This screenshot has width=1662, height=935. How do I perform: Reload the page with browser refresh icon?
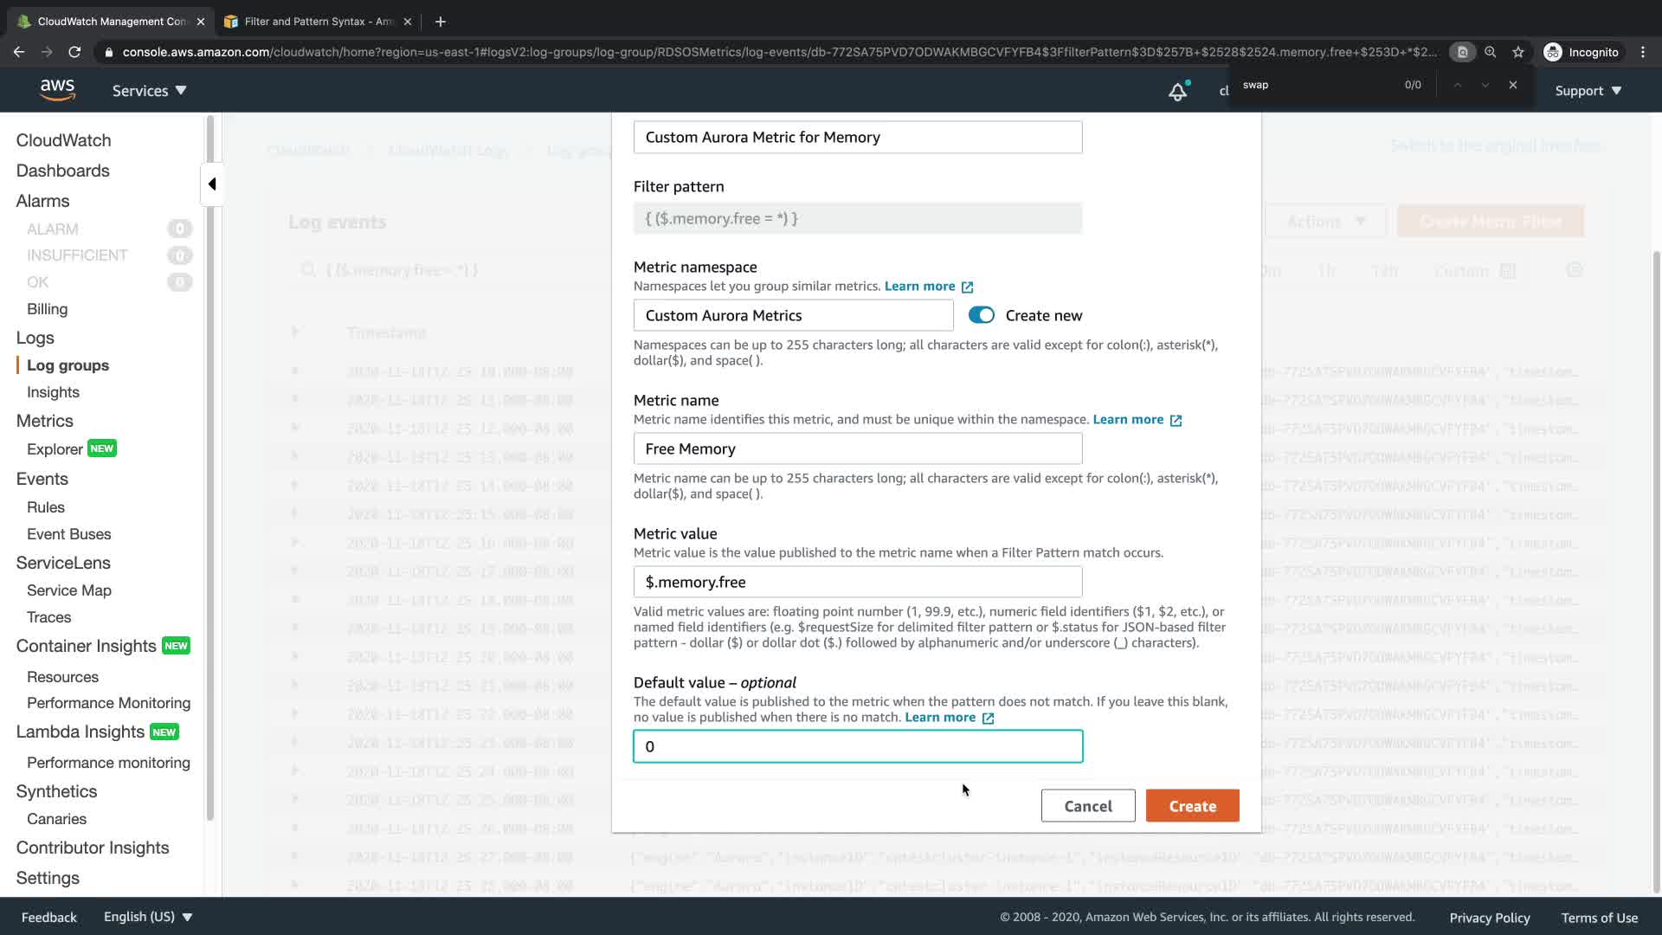[x=74, y=52]
